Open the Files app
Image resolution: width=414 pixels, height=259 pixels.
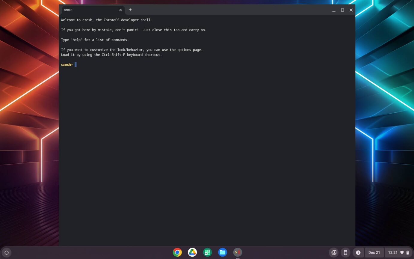222,252
